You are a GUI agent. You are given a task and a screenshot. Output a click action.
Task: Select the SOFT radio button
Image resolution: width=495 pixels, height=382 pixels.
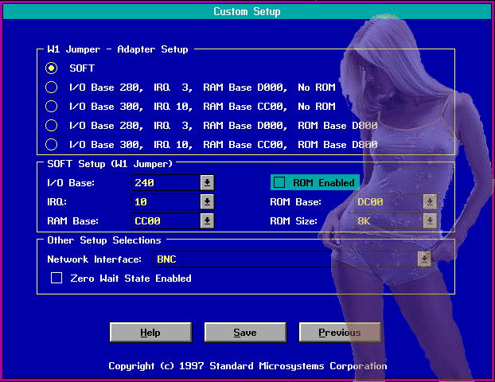[x=52, y=68]
